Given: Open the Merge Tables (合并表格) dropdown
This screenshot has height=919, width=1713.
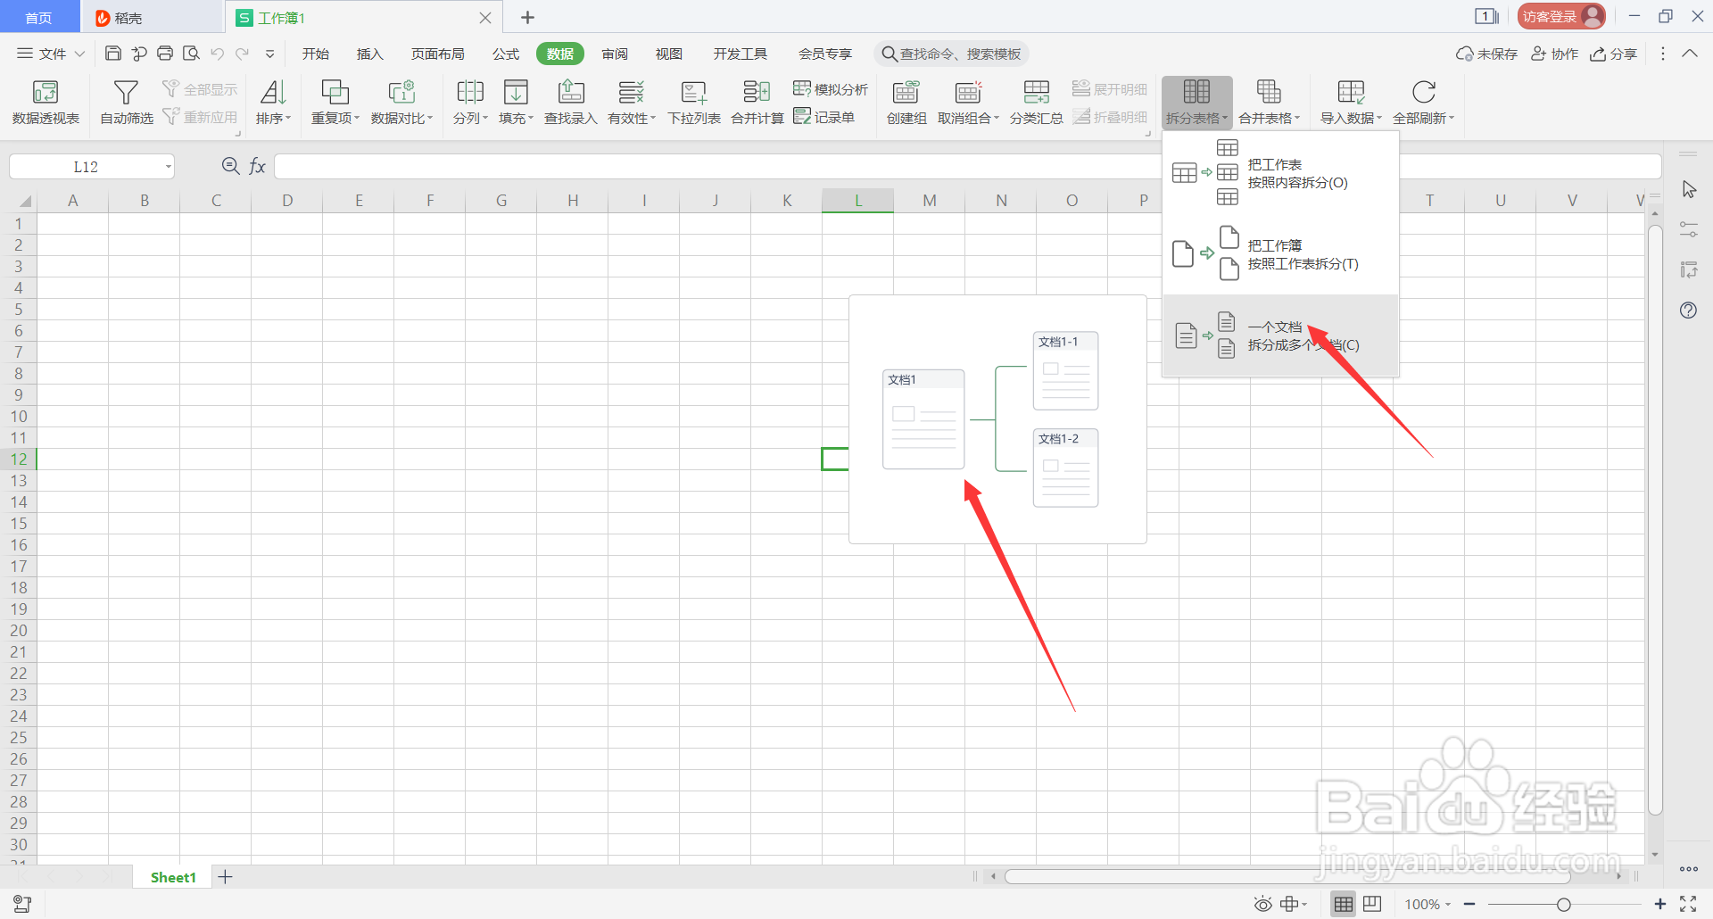Looking at the screenshot, I should (1269, 102).
